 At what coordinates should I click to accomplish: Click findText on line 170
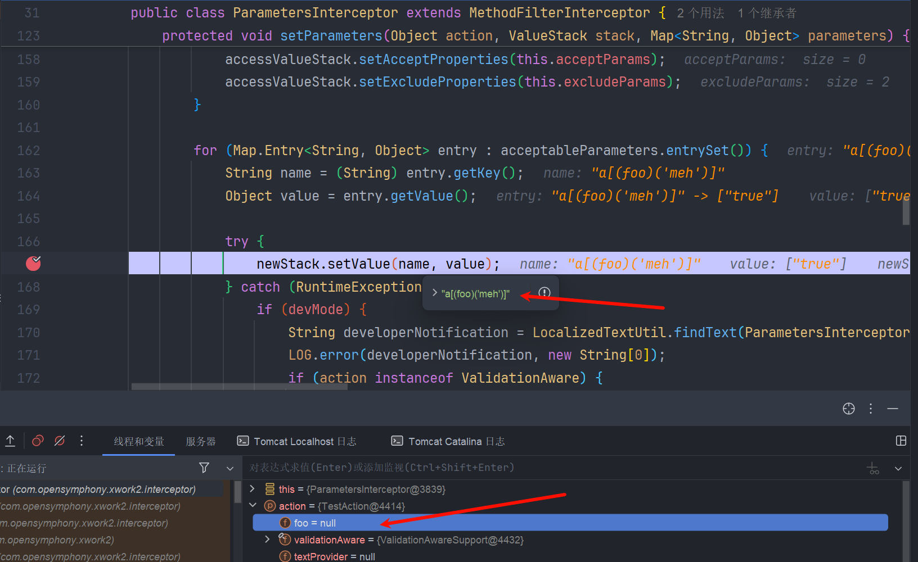[x=705, y=333]
